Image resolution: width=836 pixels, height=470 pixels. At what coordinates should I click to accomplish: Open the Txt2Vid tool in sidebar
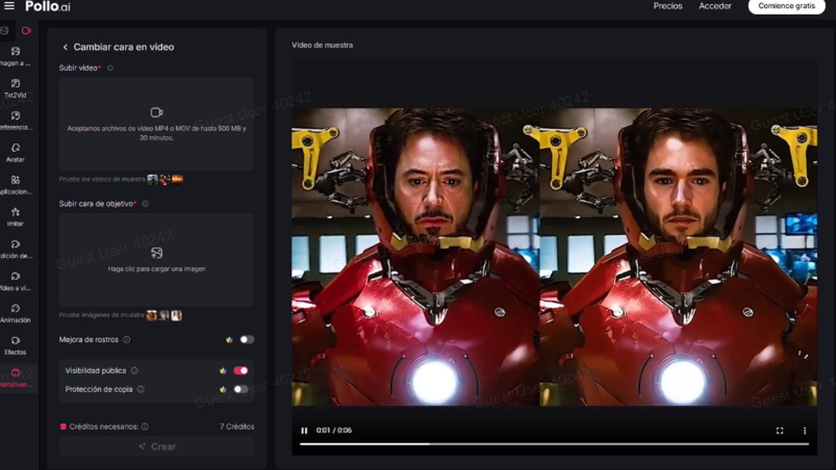15,89
